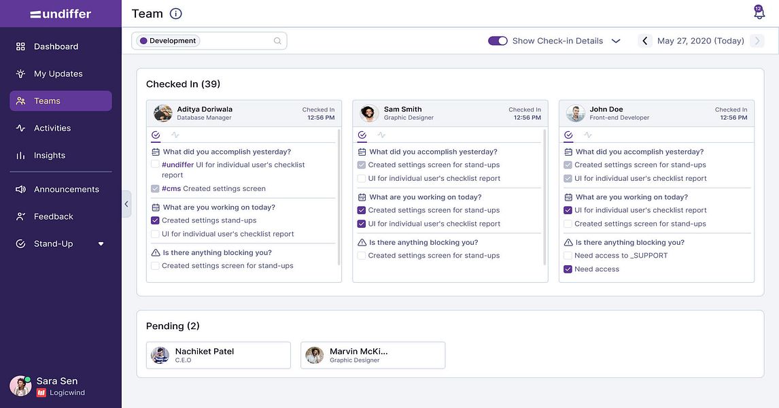Image resolution: width=779 pixels, height=408 pixels.
Task: Click warning icon in John Doe's blocking question
Action: [568, 243]
